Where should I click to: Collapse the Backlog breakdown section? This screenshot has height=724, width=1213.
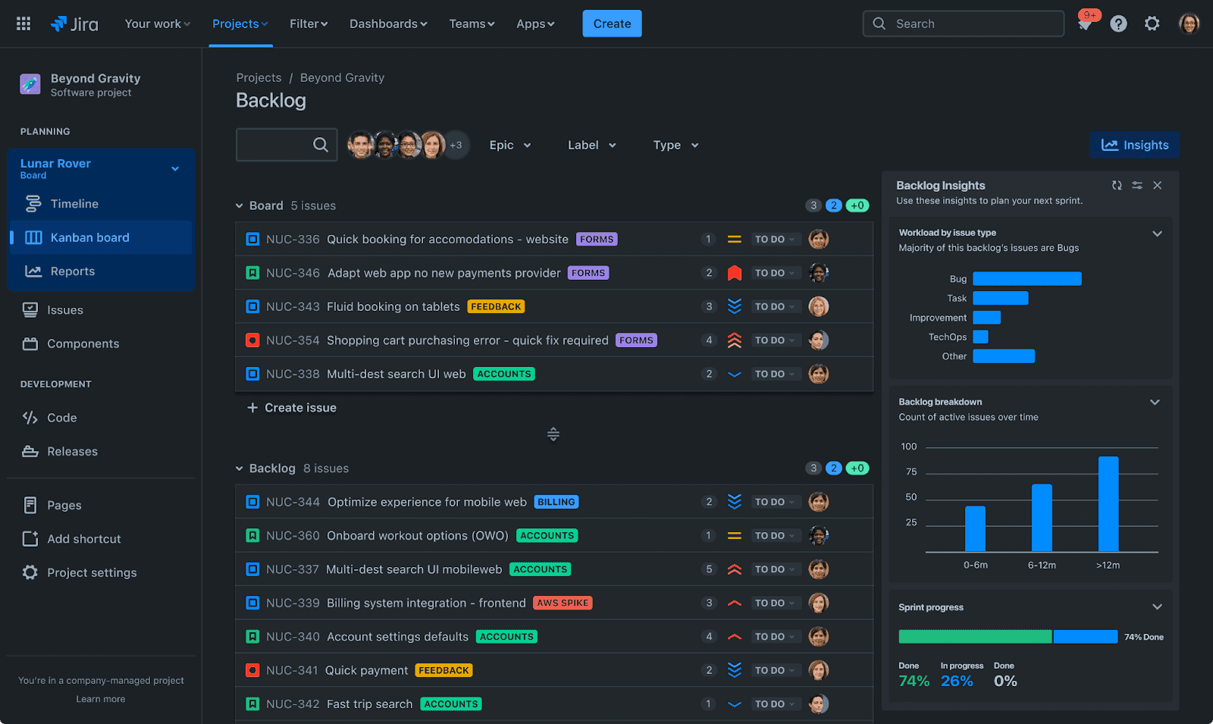tap(1155, 402)
